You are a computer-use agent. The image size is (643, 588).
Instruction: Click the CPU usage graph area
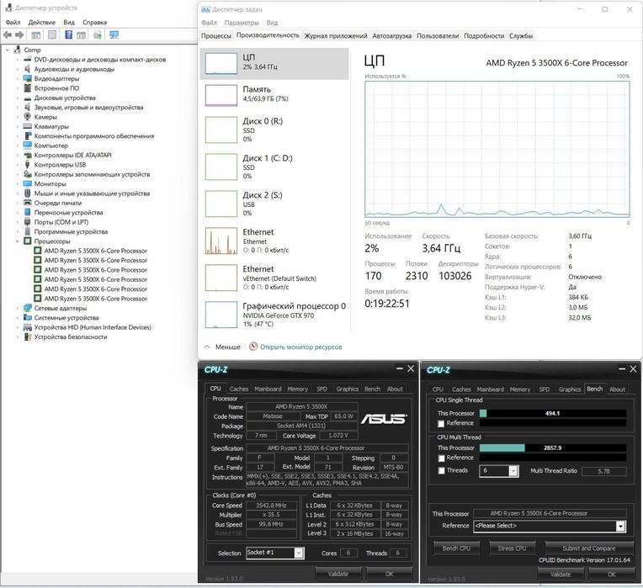point(497,149)
